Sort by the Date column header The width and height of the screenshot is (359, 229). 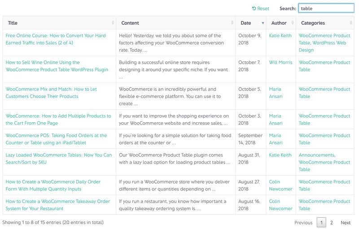coord(251,22)
